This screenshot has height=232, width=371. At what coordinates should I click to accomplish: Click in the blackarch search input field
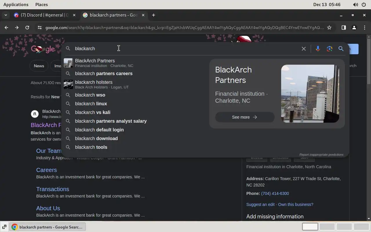185,49
